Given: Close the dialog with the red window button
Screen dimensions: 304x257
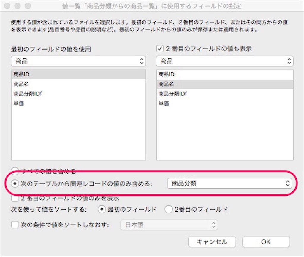Looking at the screenshot, I should pos(7,6).
